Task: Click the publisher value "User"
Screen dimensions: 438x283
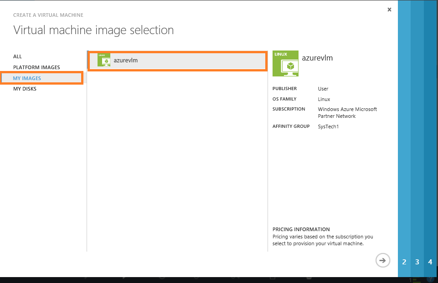Action: click(x=323, y=89)
